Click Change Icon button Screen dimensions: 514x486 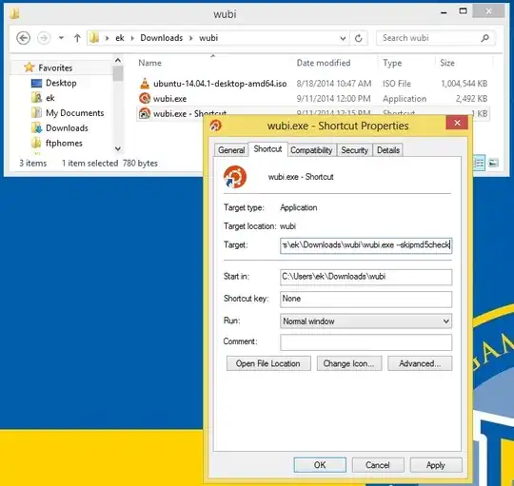[349, 363]
